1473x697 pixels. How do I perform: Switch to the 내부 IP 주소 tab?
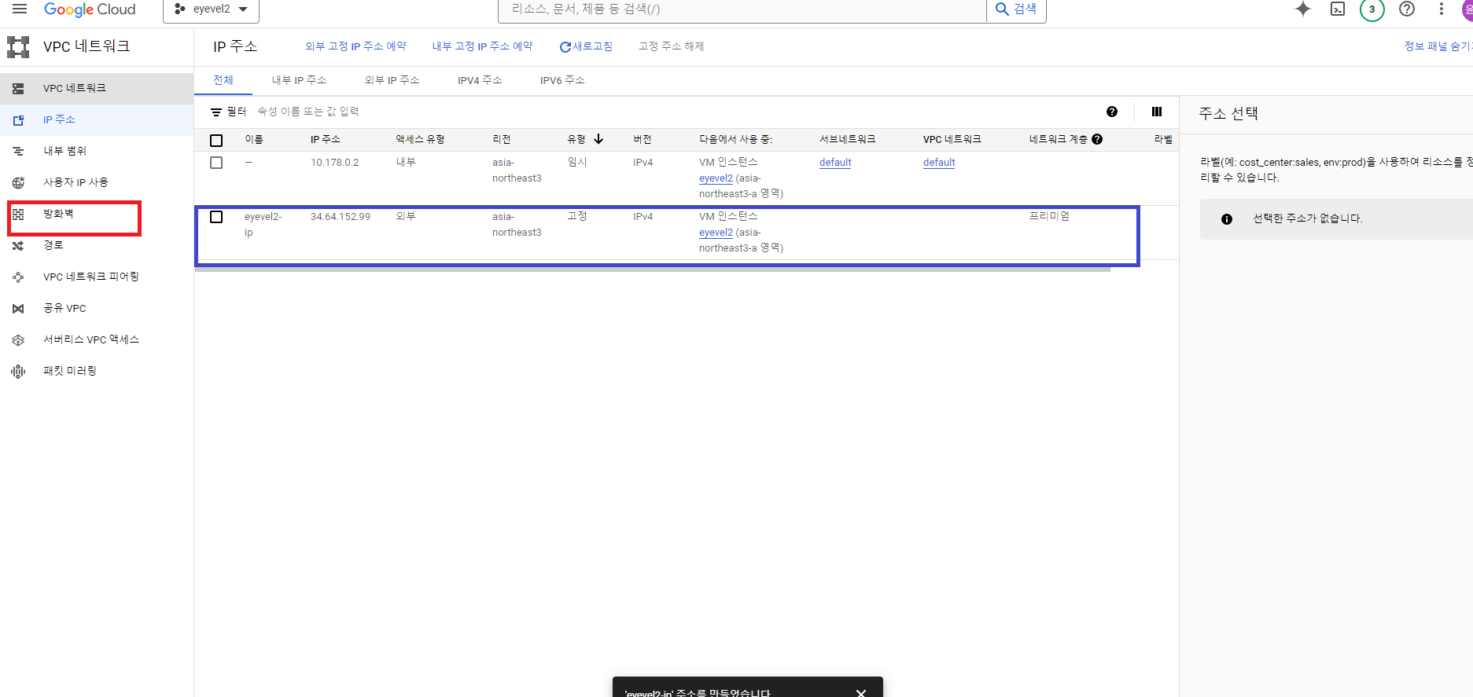pyautogui.click(x=299, y=80)
